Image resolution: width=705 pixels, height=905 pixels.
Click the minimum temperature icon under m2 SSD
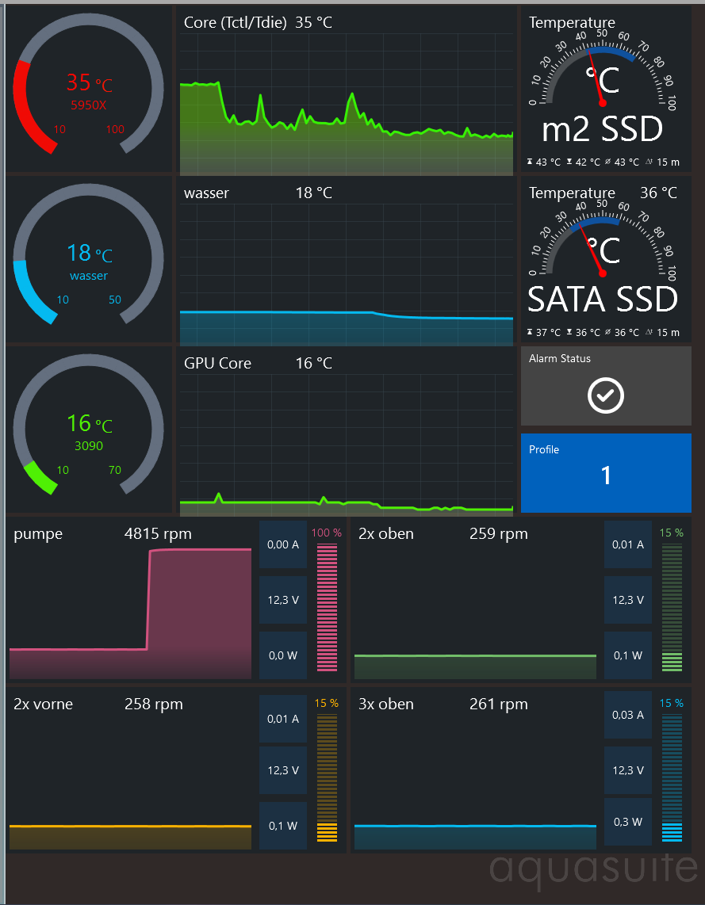pyautogui.click(x=569, y=162)
